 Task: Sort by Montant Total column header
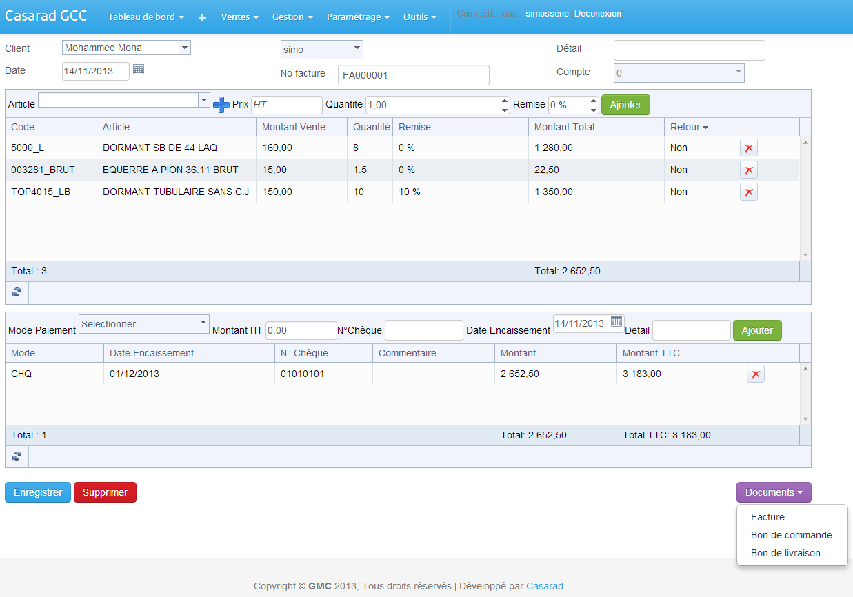coord(596,127)
